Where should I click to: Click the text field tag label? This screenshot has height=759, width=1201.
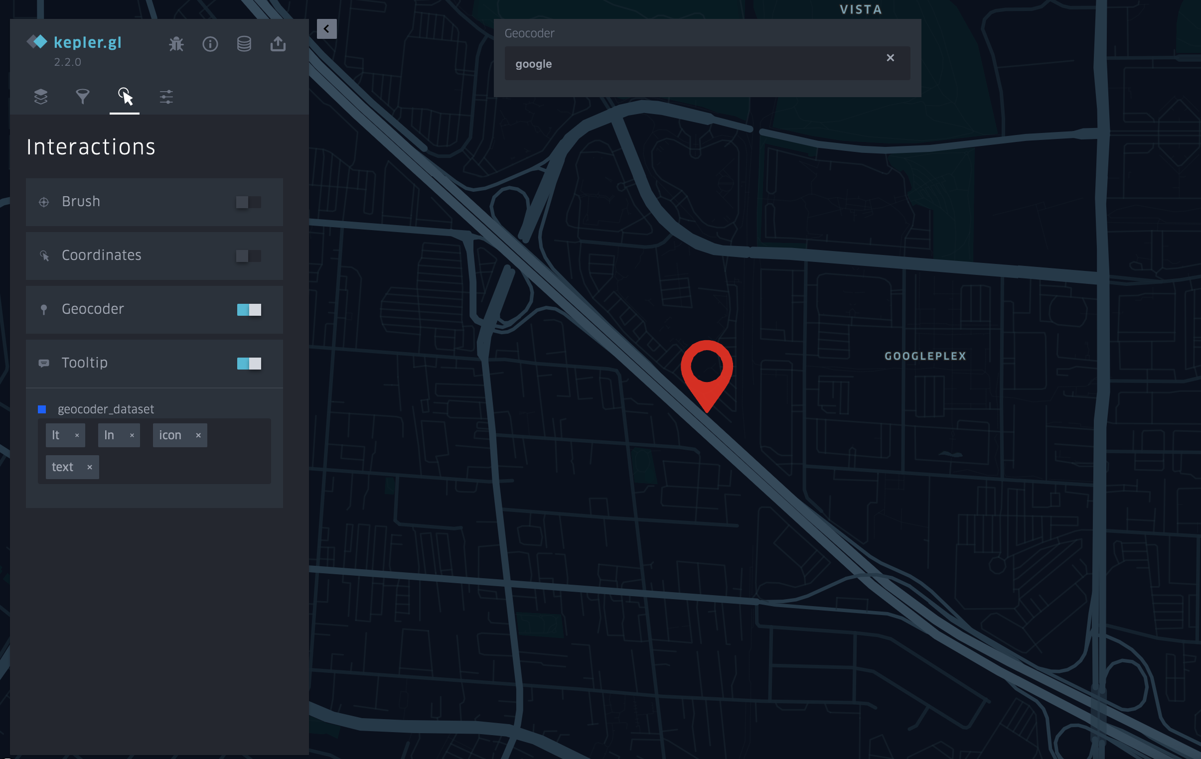click(x=62, y=467)
